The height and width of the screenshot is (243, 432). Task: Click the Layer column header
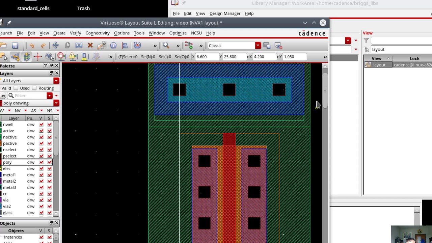click(x=13, y=118)
